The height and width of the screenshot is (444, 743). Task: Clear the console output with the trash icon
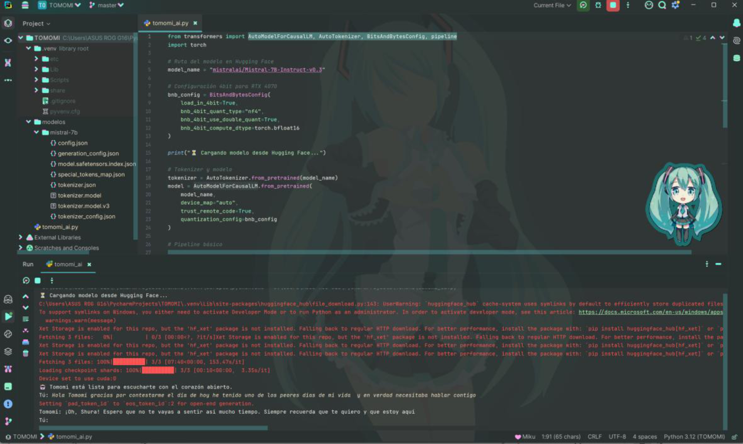pos(26,353)
